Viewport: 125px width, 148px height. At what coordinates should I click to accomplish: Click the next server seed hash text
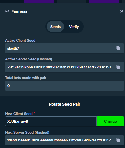[x=59, y=140]
